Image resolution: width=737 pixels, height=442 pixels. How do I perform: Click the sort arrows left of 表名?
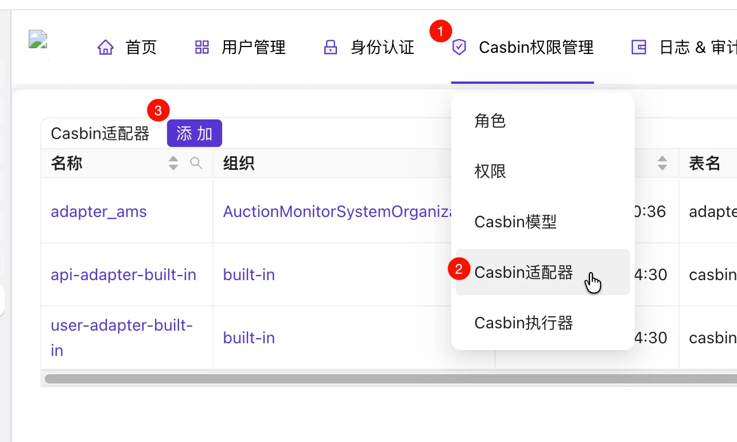[x=662, y=164]
